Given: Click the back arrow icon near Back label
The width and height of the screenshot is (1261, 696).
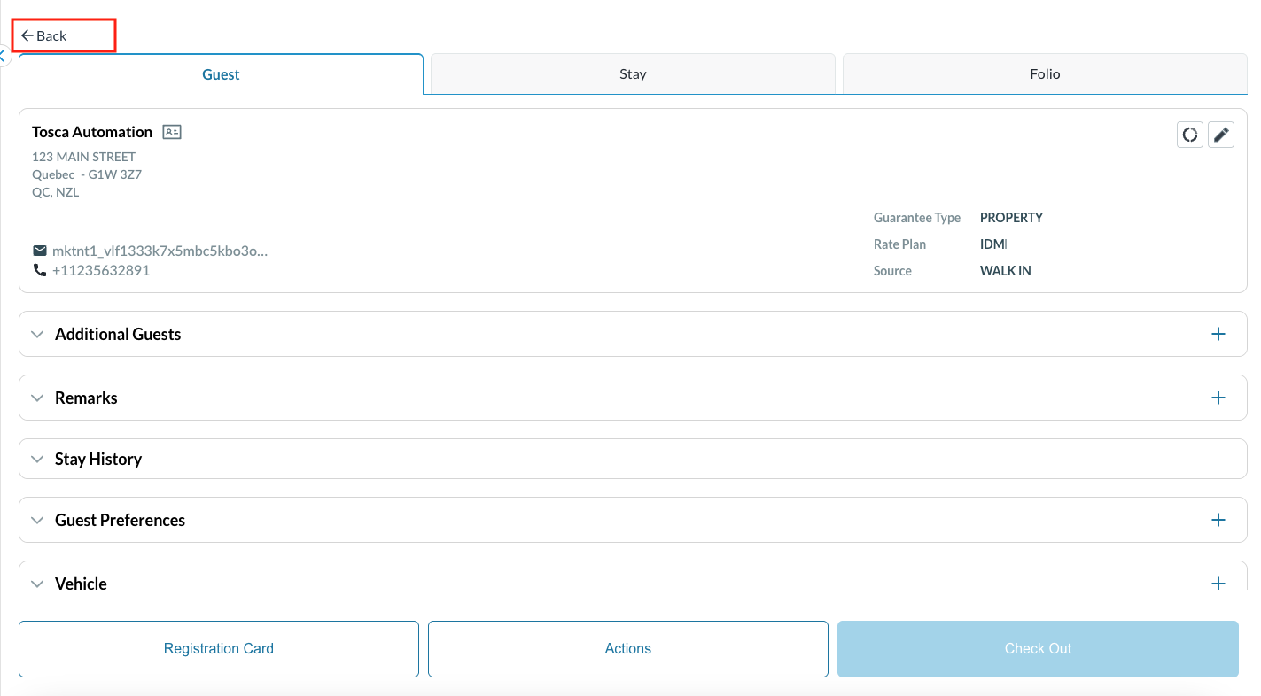Looking at the screenshot, I should point(27,35).
